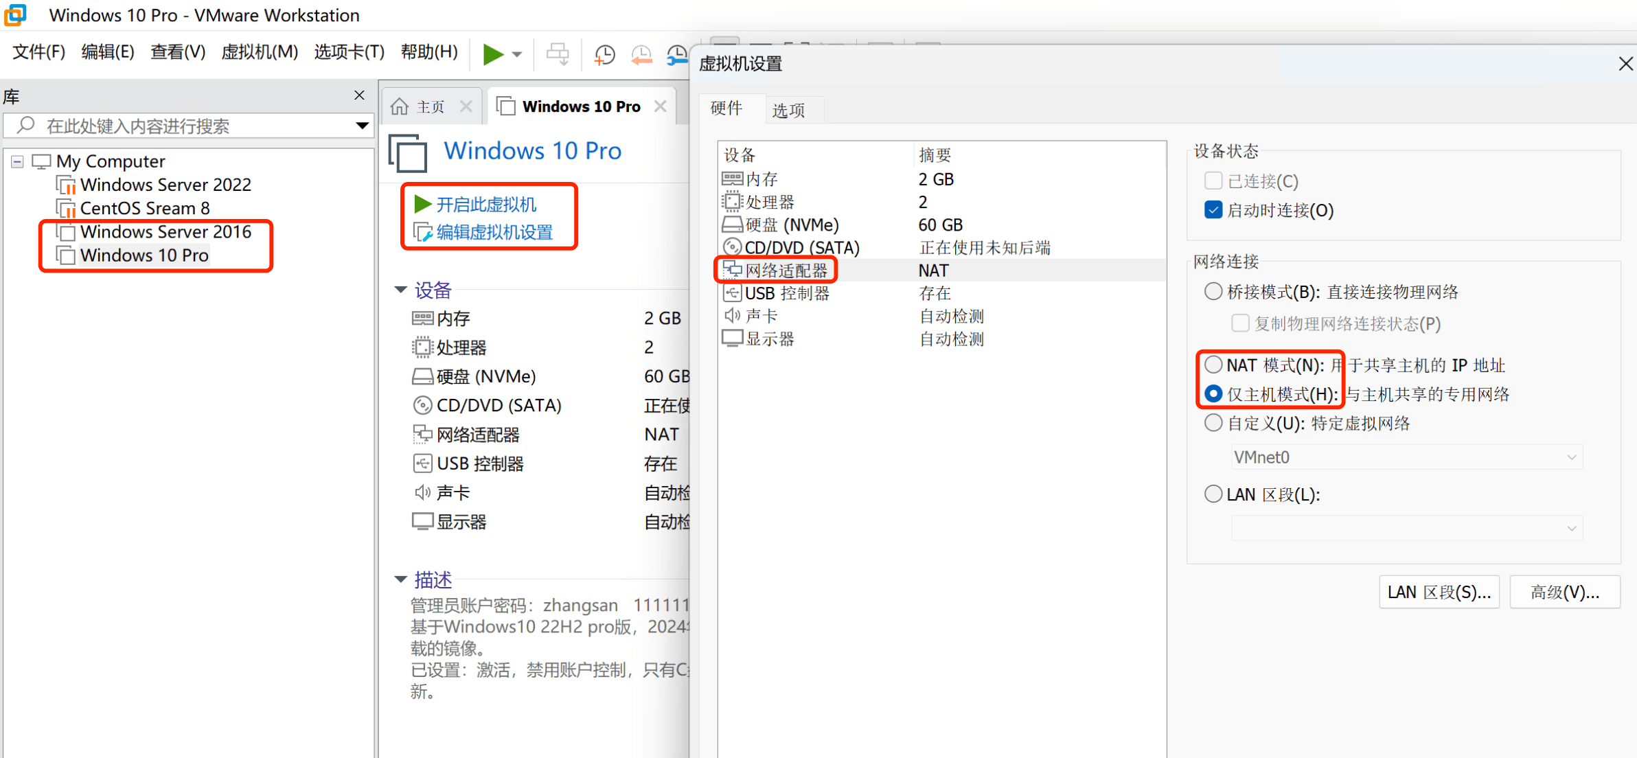Select Windows Server 2016 in library

[x=165, y=231]
